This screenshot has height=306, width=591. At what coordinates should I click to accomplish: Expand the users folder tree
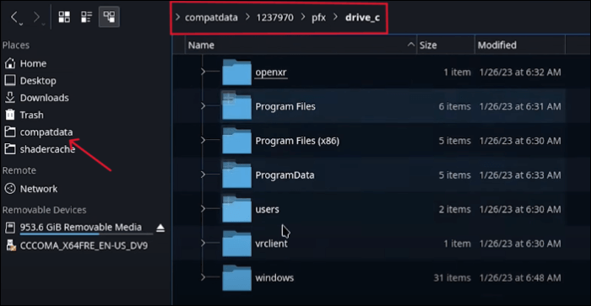coord(203,208)
